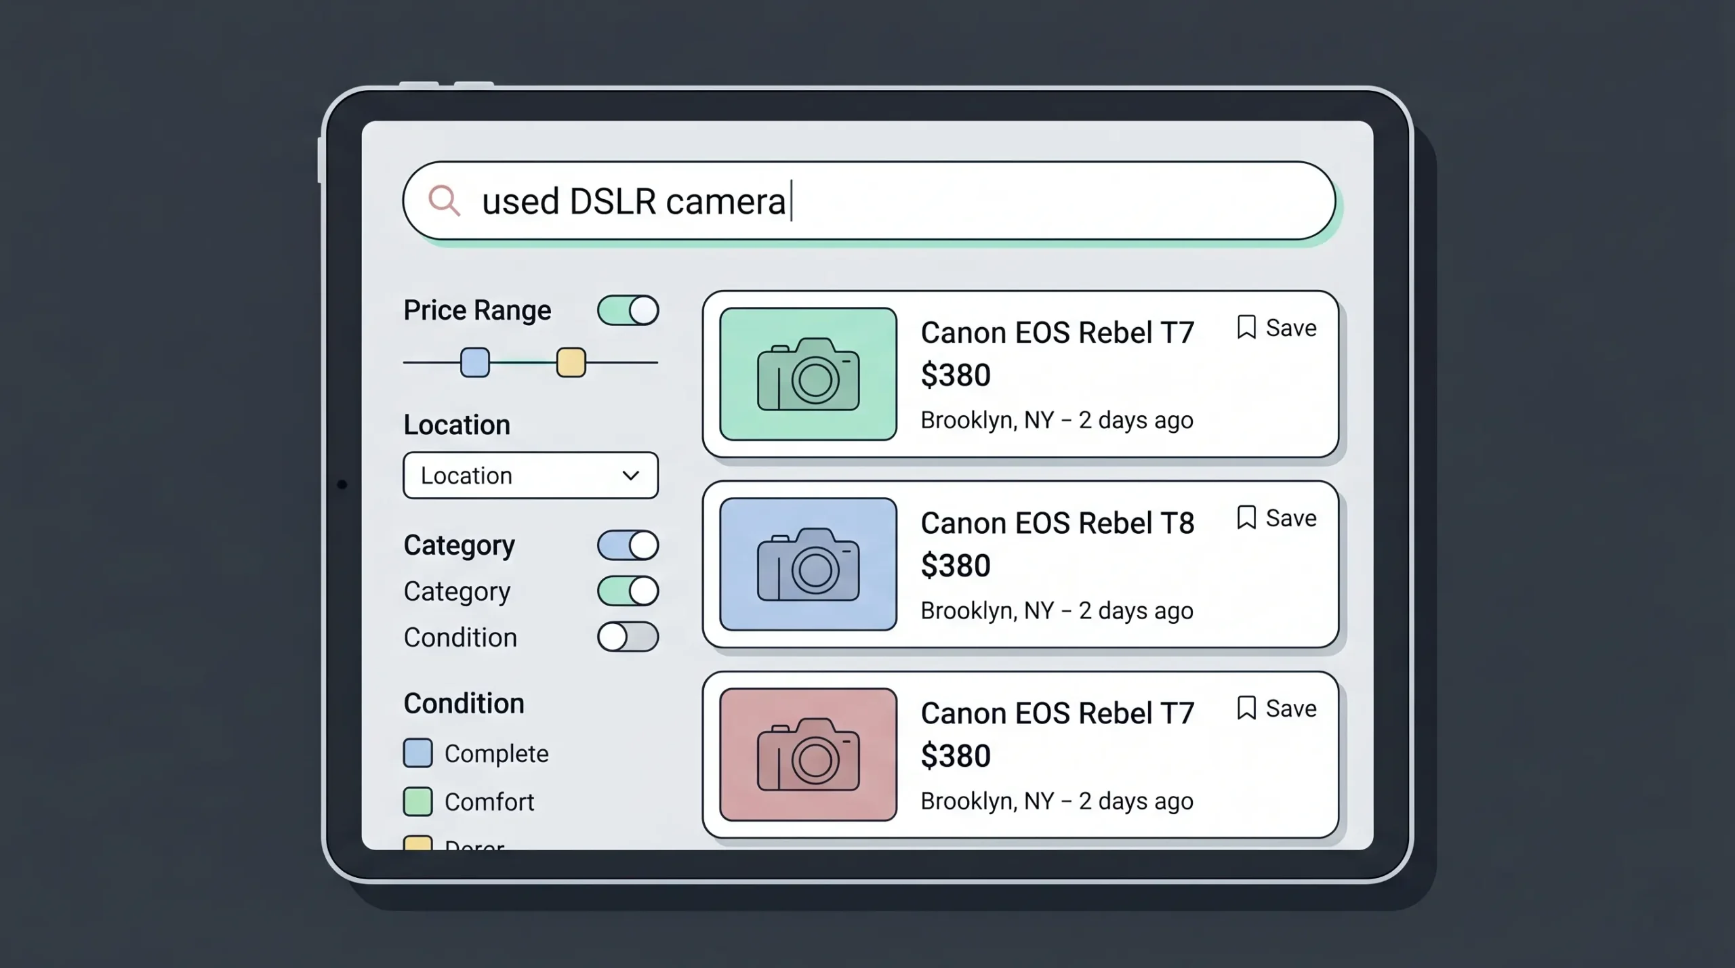
Task: Click the yellow maximum price slider handle
Action: [x=571, y=362]
